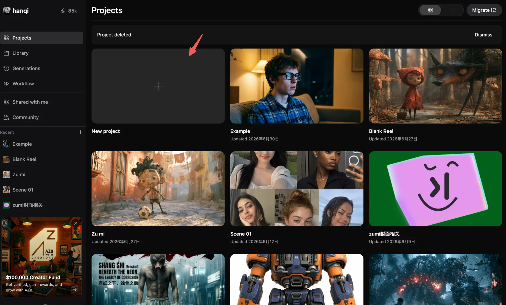506x305 pixels.
Task: Dismiss the Project deleted notification
Action: point(483,35)
